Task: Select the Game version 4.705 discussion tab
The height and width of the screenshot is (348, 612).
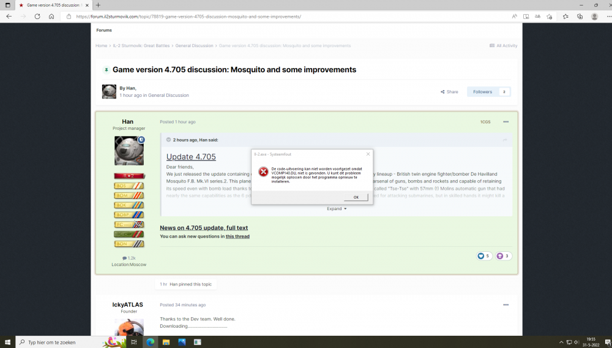Action: click(53, 5)
